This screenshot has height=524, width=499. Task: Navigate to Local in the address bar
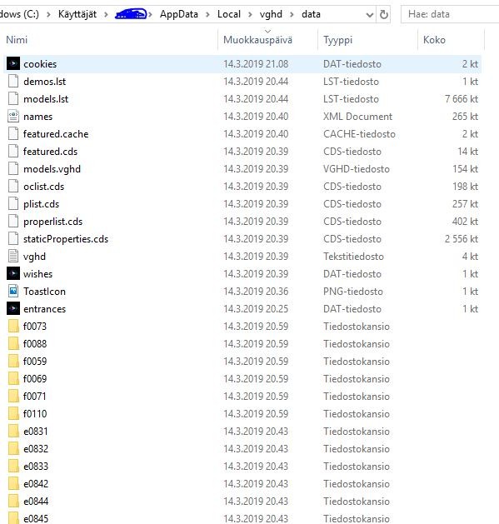[x=229, y=14]
